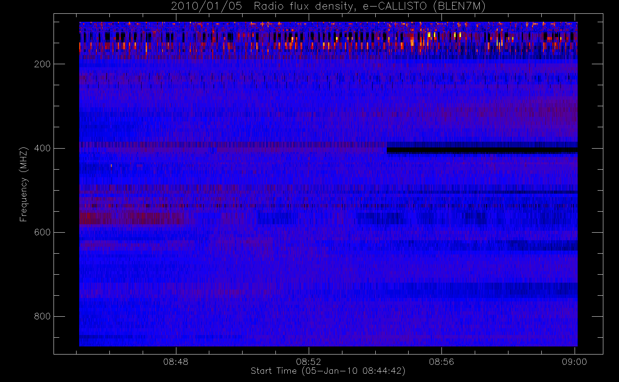619x382 pixels.
Task: Click the 800 frequency tick label
Action: (42, 316)
